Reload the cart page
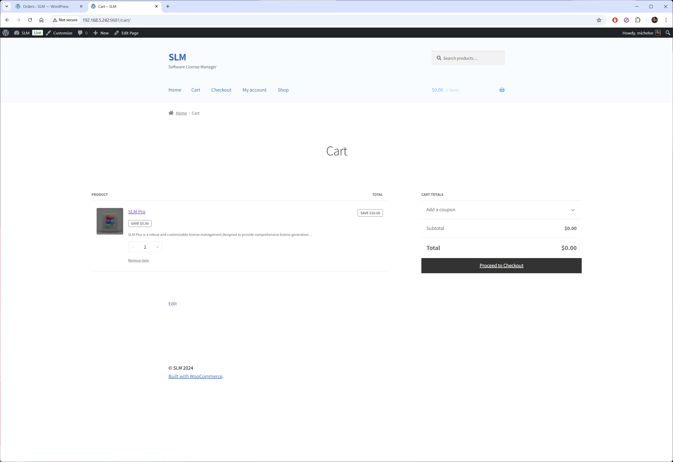Screen dimensions: 673x462 coord(30,20)
